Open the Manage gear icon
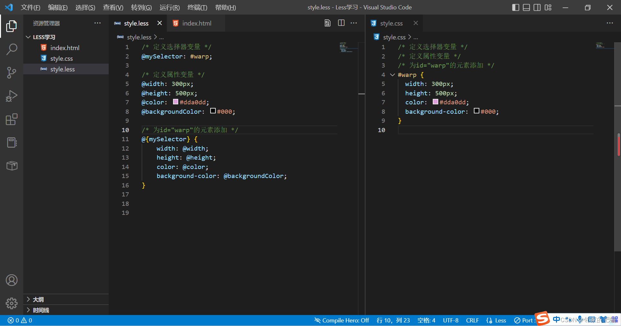Screen dimensions: 621x326 pyautogui.click(x=12, y=303)
